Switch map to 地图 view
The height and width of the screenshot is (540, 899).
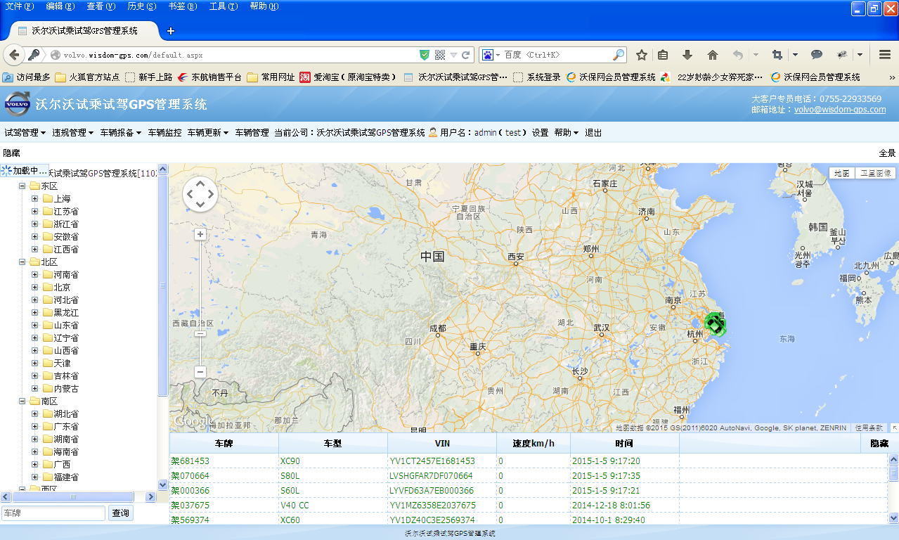tap(842, 173)
